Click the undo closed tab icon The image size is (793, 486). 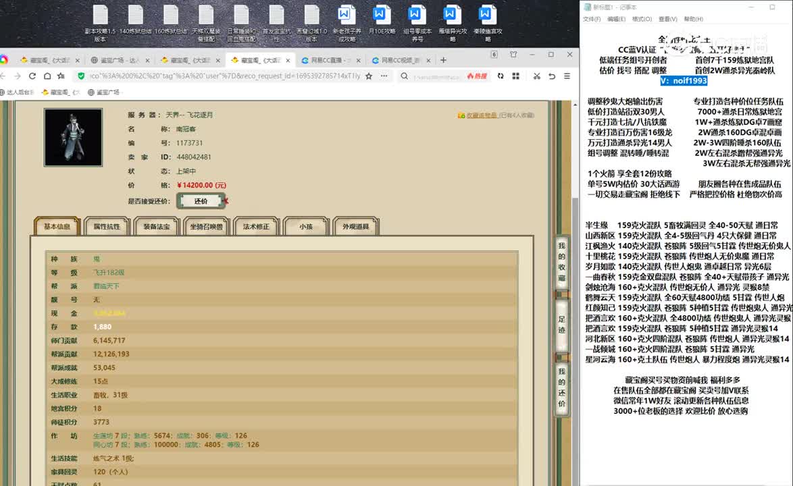pyautogui.click(x=552, y=76)
